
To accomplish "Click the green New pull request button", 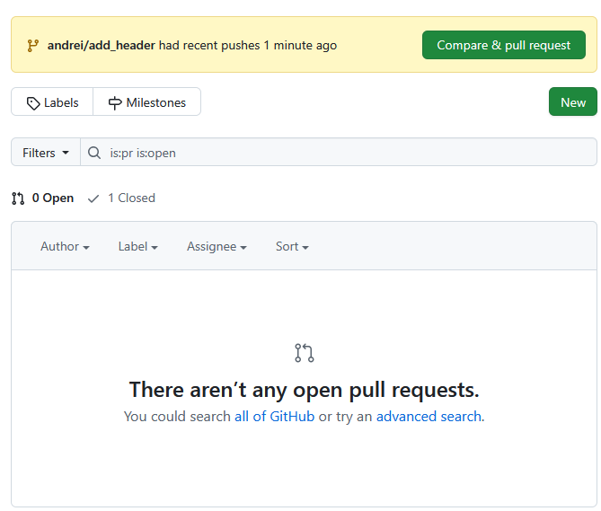I will pyautogui.click(x=573, y=101).
